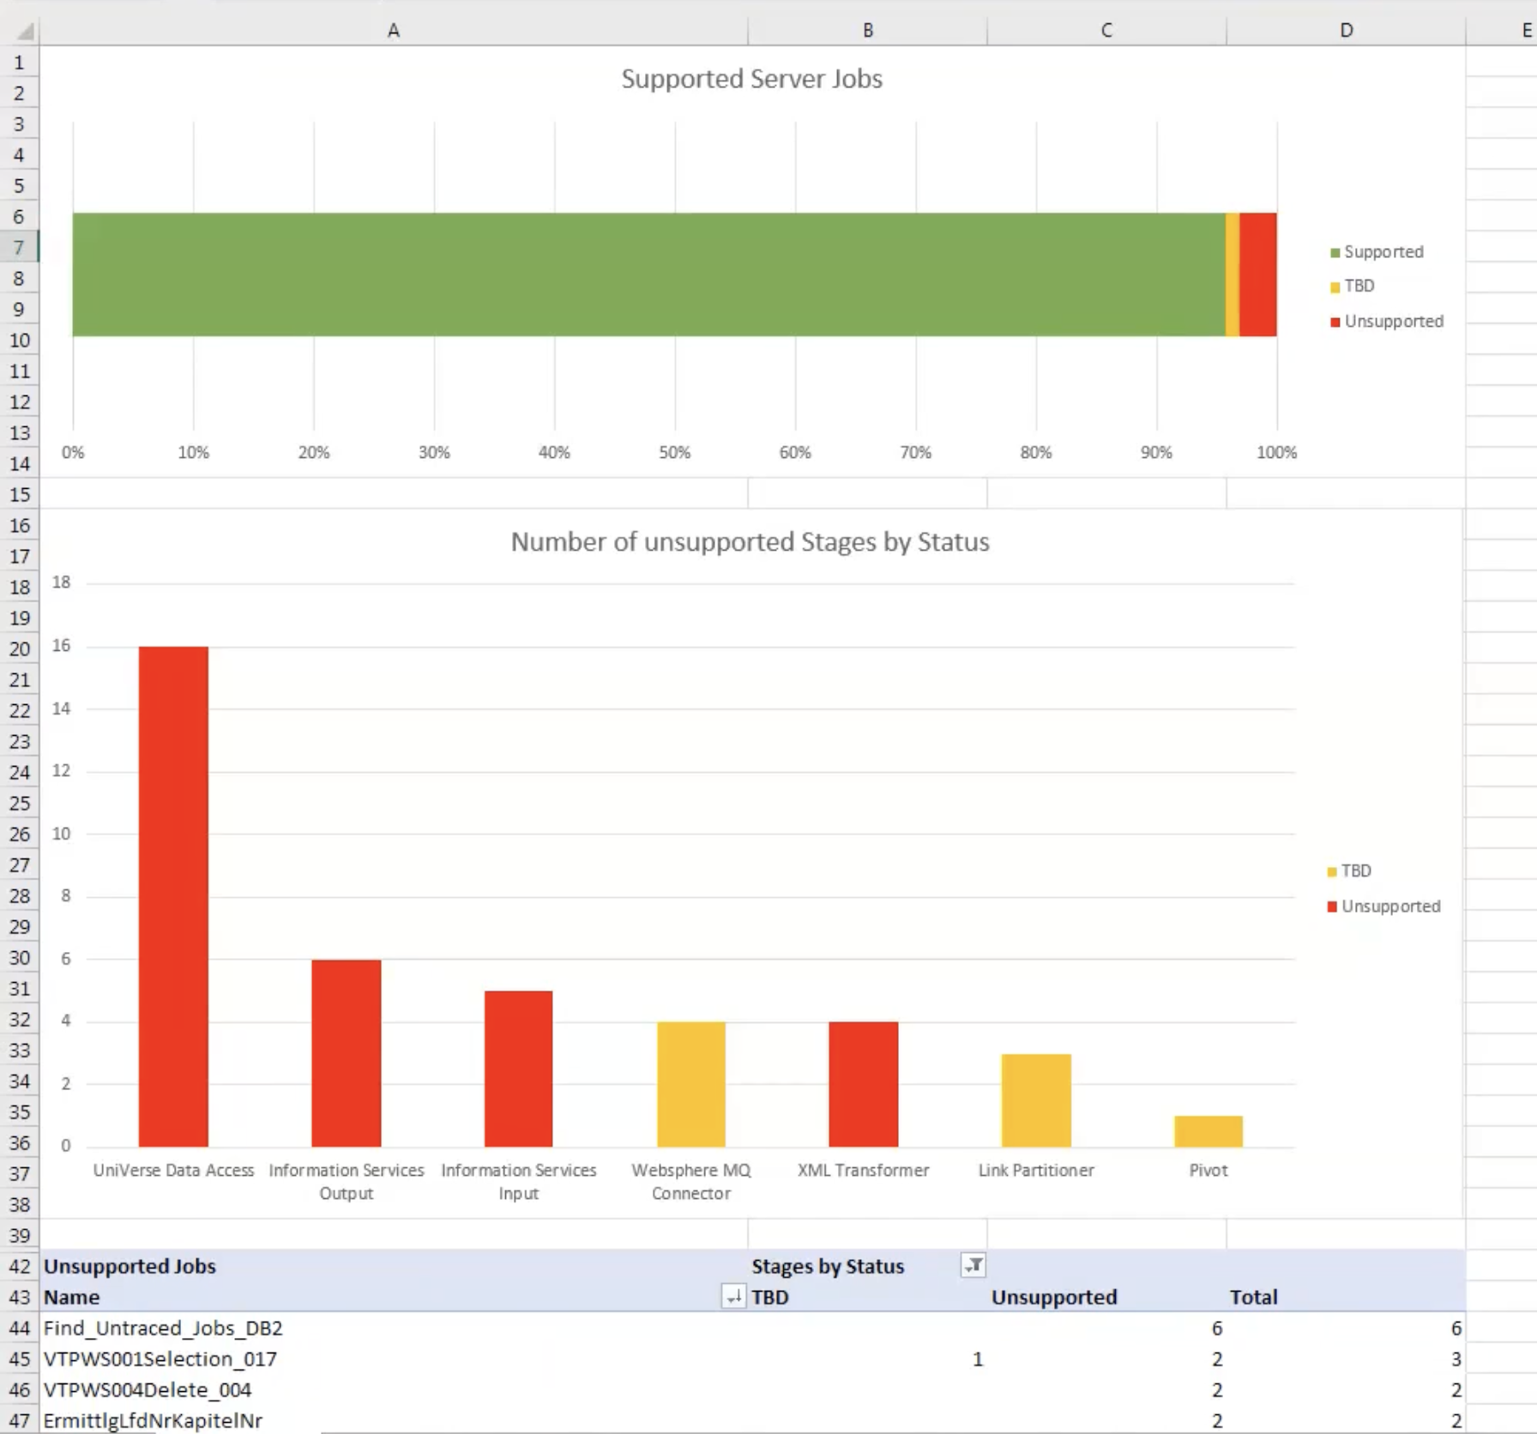1537x1434 pixels.
Task: Select the VTPWS004Delete_004 job cell
Action: (148, 1389)
